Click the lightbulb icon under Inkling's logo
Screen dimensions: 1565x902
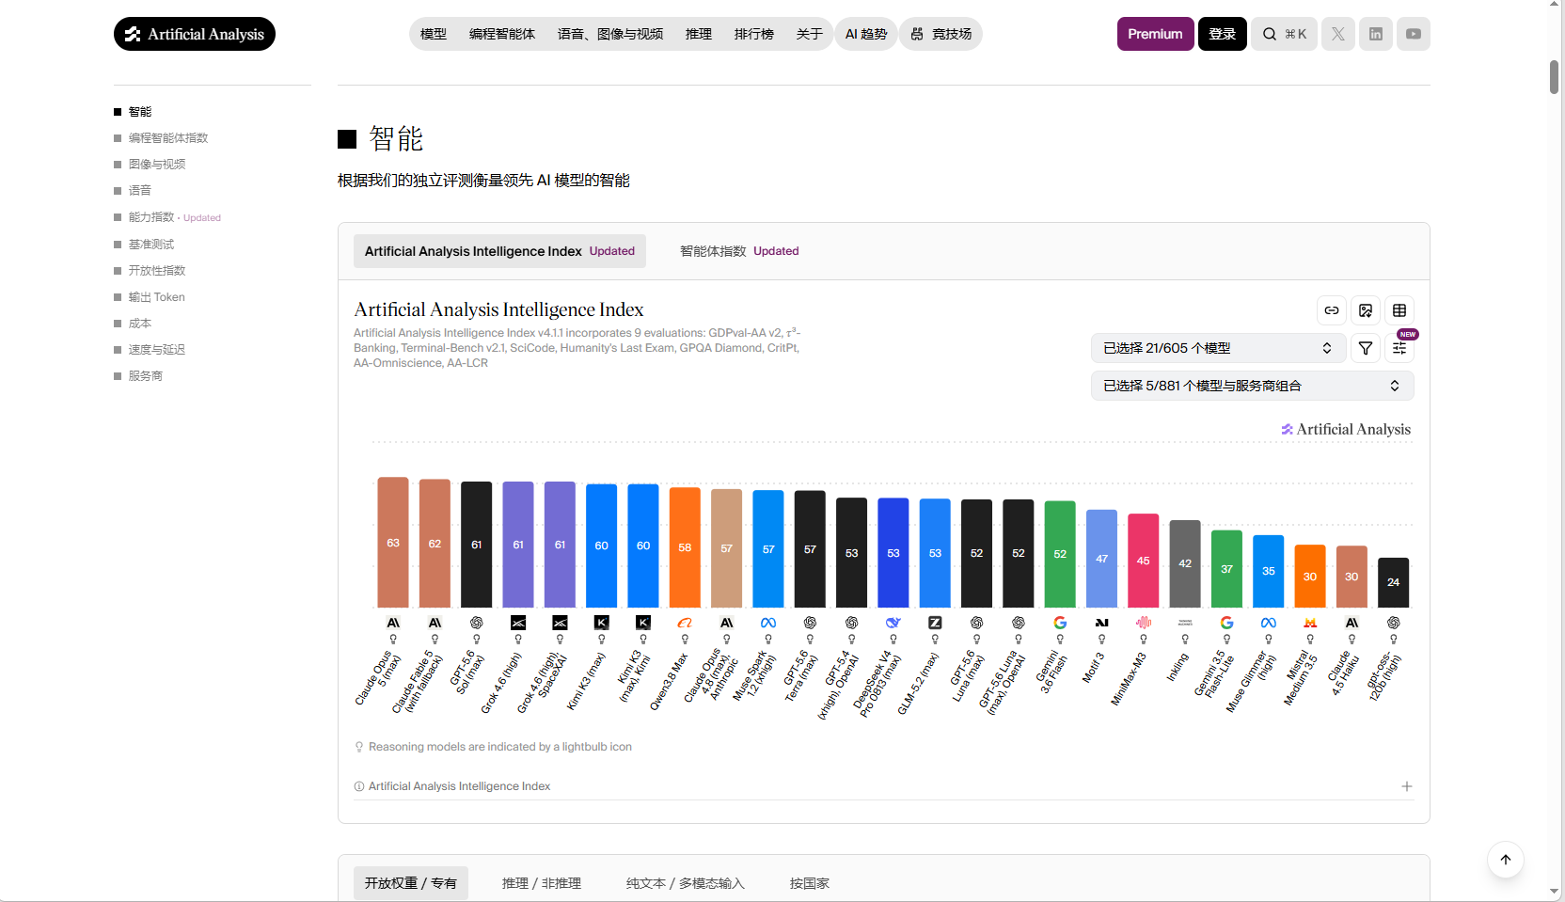[1185, 640]
